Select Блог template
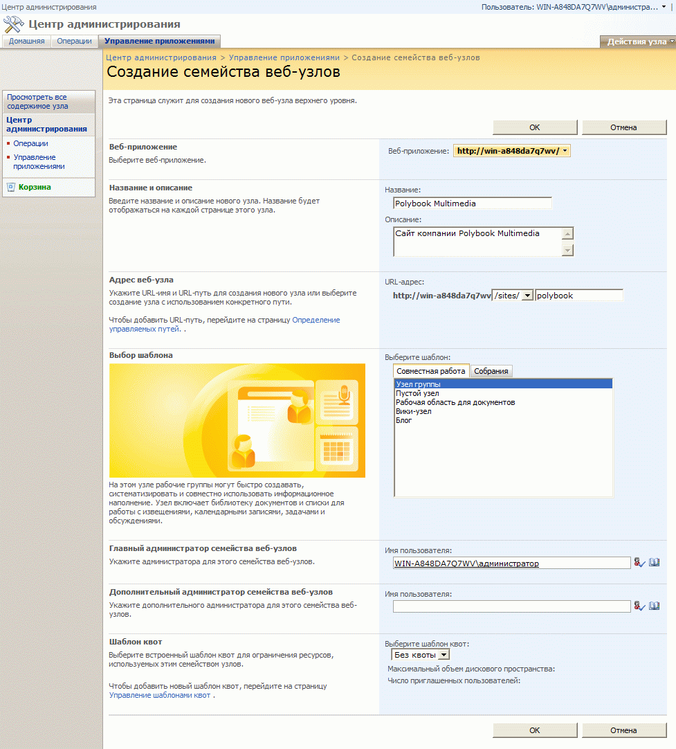The height and width of the screenshot is (749, 676). click(503, 420)
